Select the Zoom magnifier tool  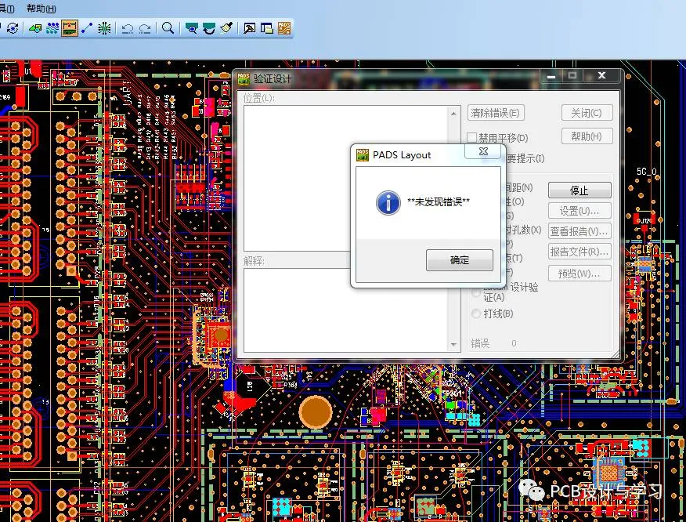coord(168,28)
